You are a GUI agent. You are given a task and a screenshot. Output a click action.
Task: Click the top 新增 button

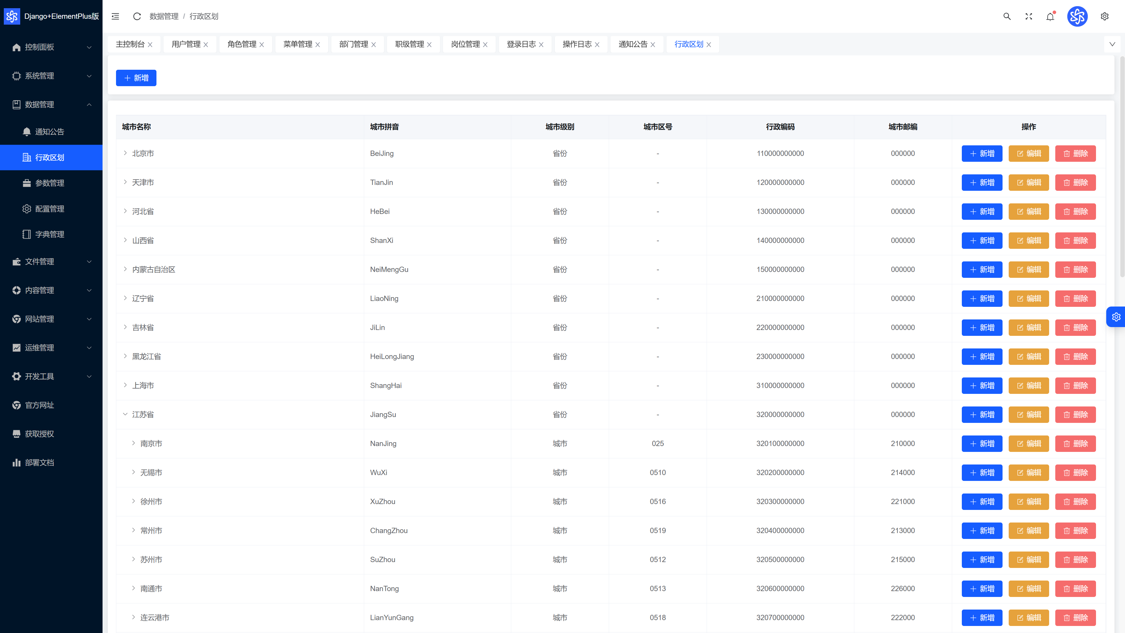136,78
